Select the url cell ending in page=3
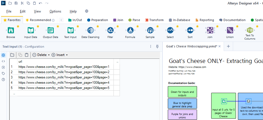This screenshot has height=120, width=263. pyautogui.click(x=65, y=77)
